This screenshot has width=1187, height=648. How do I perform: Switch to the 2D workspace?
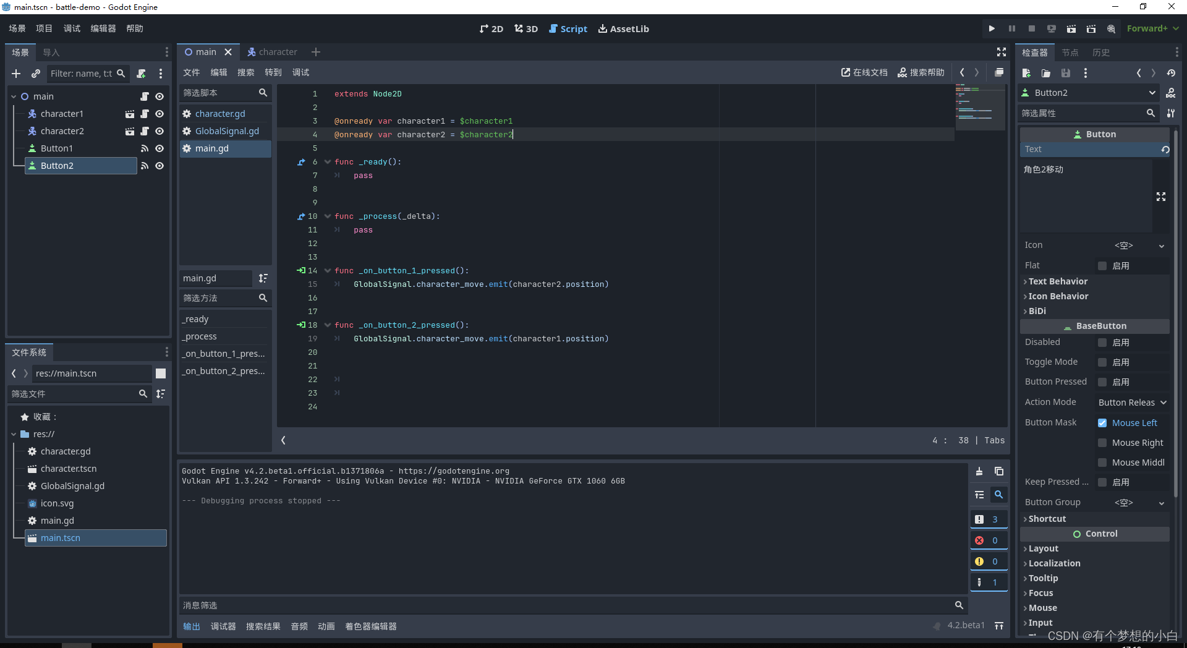[491, 28]
